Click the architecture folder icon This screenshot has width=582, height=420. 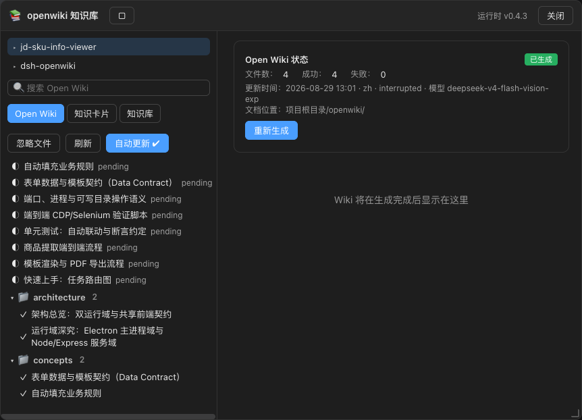point(24,297)
